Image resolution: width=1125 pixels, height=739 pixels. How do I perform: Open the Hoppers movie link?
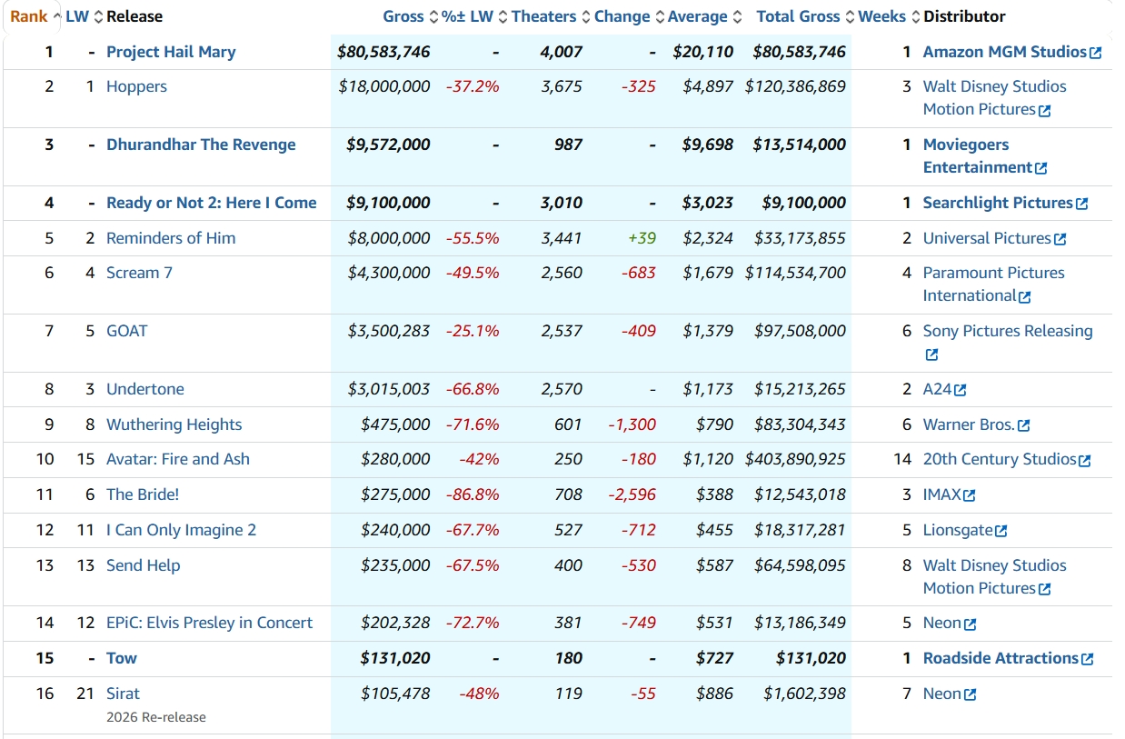click(x=136, y=86)
